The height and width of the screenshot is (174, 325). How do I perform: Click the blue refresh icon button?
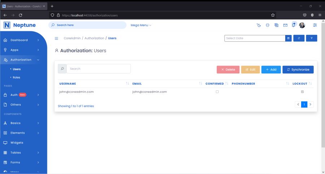[x=299, y=38]
